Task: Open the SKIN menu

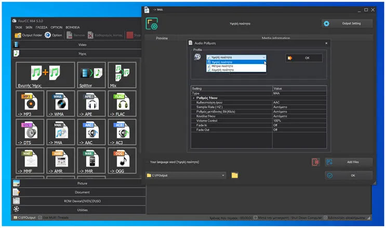Action: pos(29,28)
